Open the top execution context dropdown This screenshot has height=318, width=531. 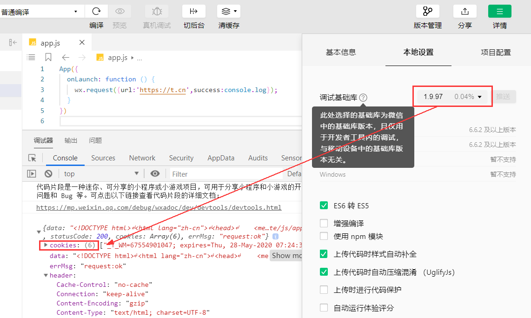click(101, 174)
